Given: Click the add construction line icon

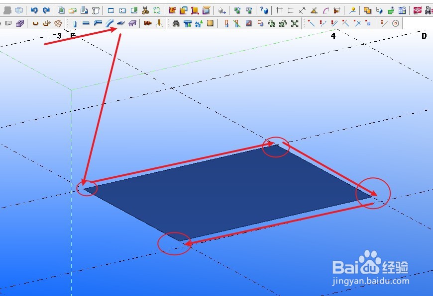Looking at the screenshot, I should click(x=384, y=23).
